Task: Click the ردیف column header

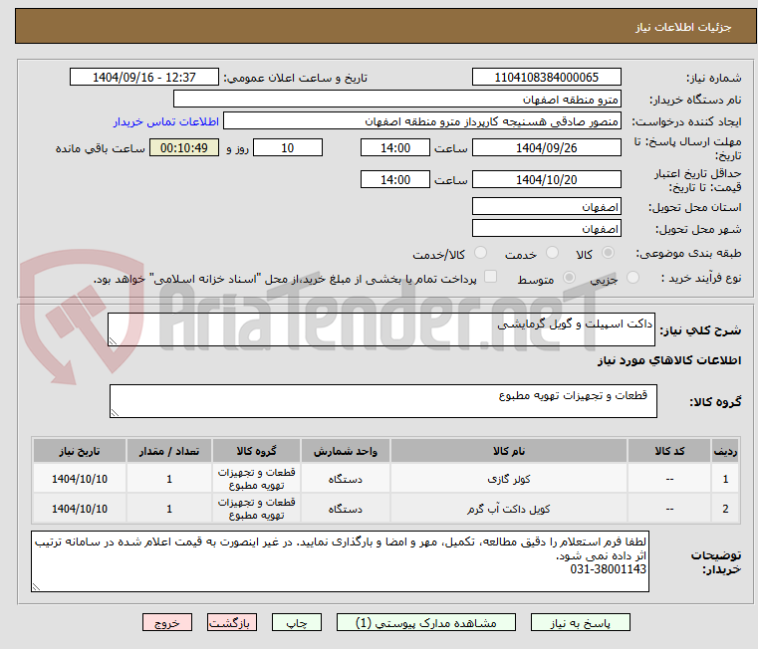Action: [725, 451]
